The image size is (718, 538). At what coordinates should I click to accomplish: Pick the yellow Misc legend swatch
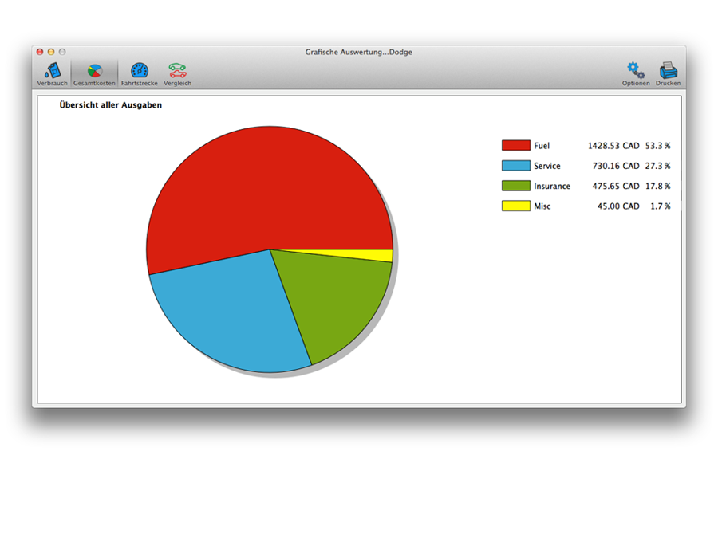coord(515,206)
